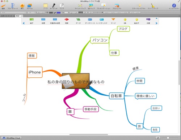Toggle full screen at window top-right

click(179, 1)
